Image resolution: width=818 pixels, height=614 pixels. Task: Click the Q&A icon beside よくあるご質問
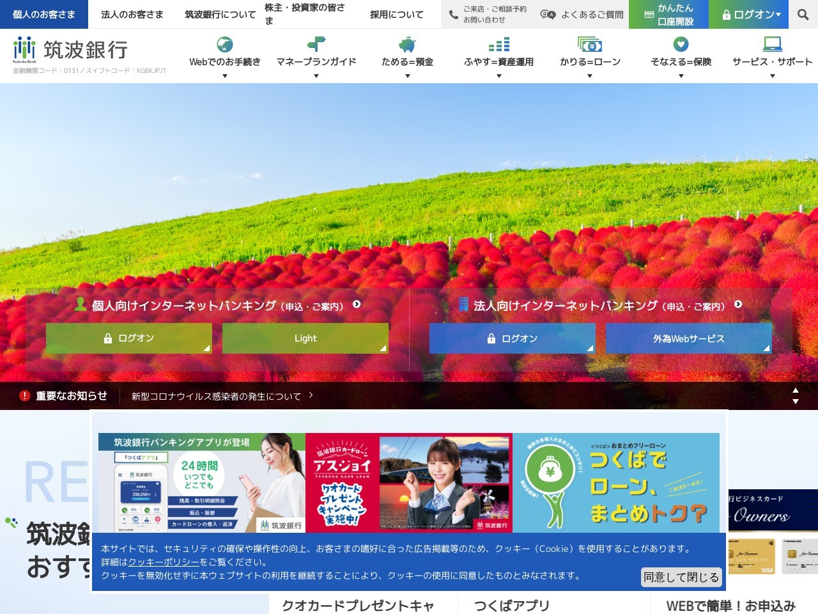(548, 14)
